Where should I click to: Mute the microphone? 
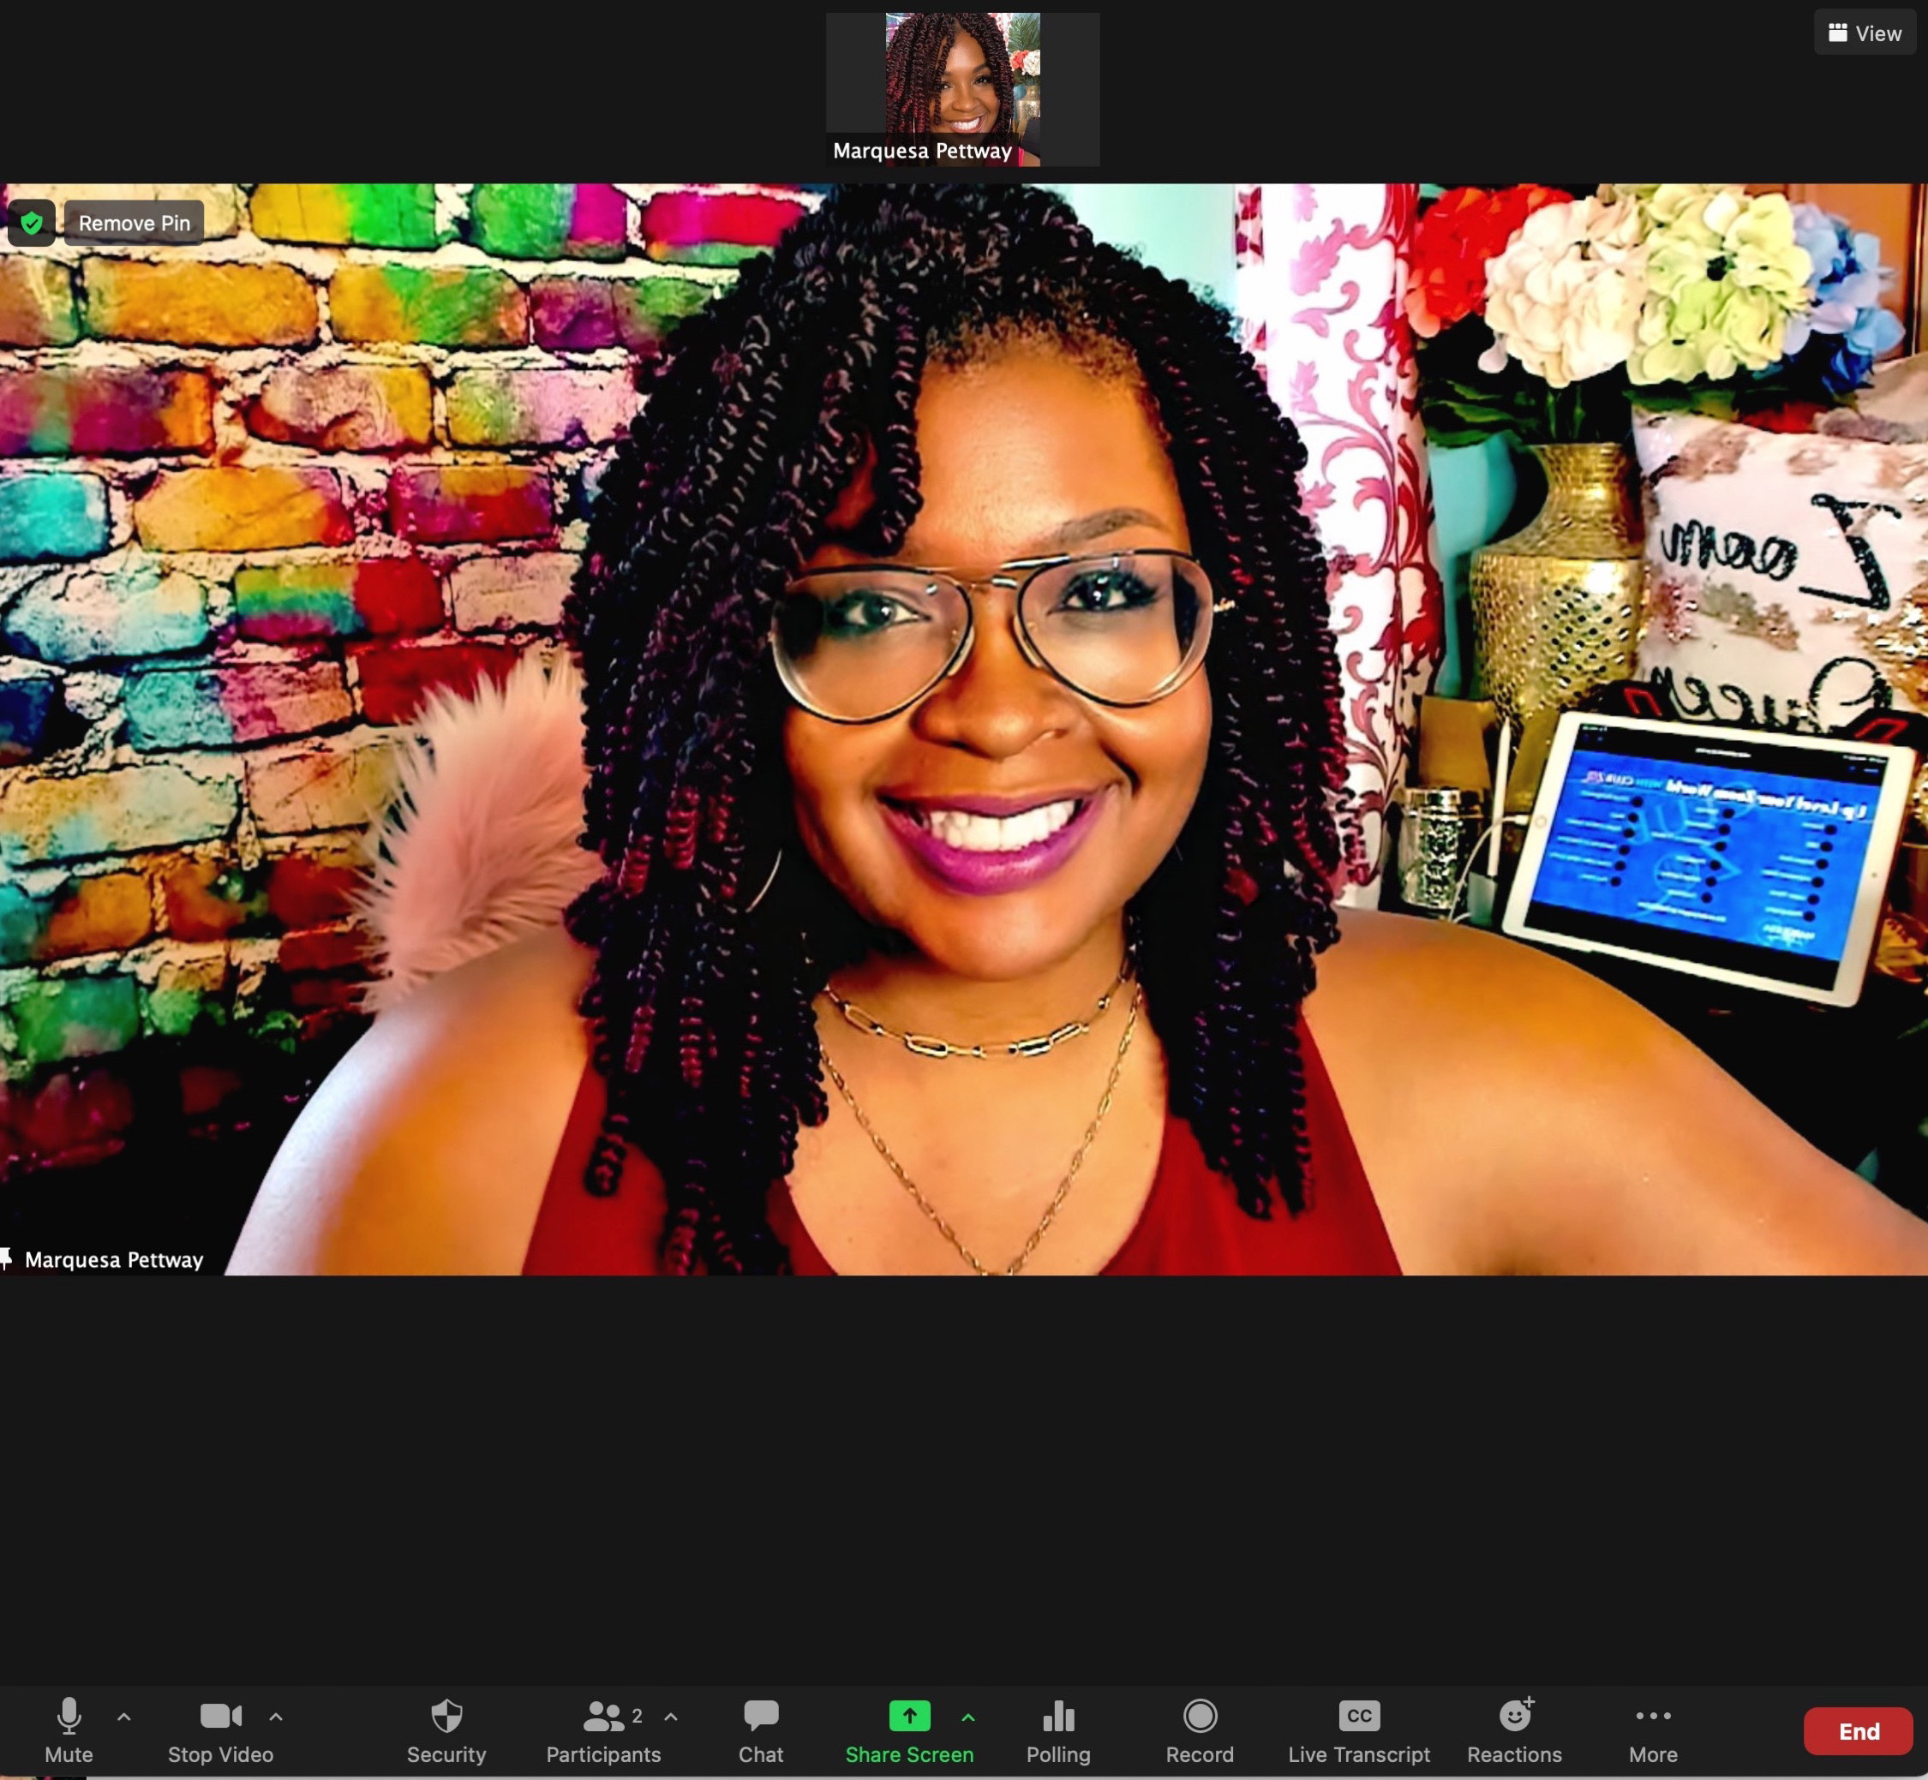69,1729
